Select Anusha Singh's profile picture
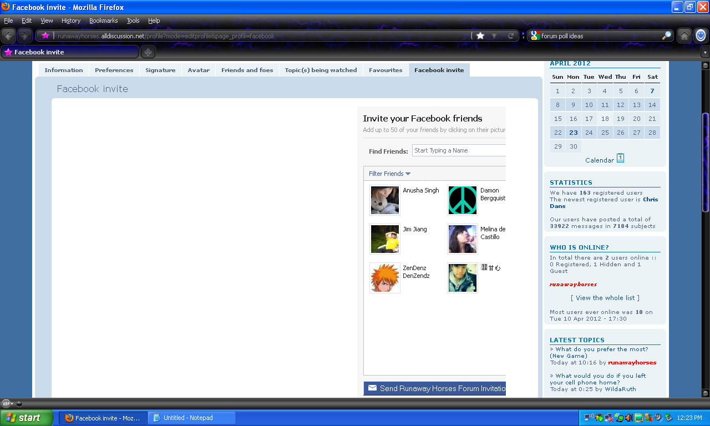This screenshot has height=426, width=710. [385, 200]
